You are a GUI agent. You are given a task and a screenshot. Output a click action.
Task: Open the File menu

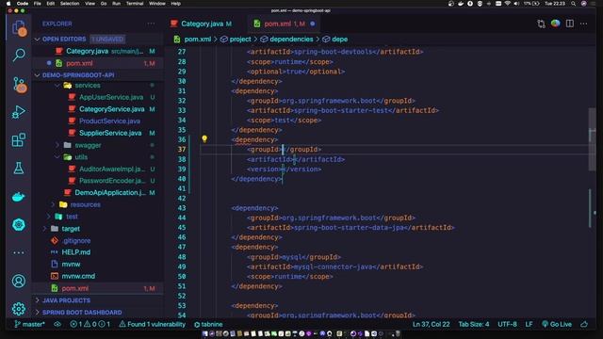(38, 4)
